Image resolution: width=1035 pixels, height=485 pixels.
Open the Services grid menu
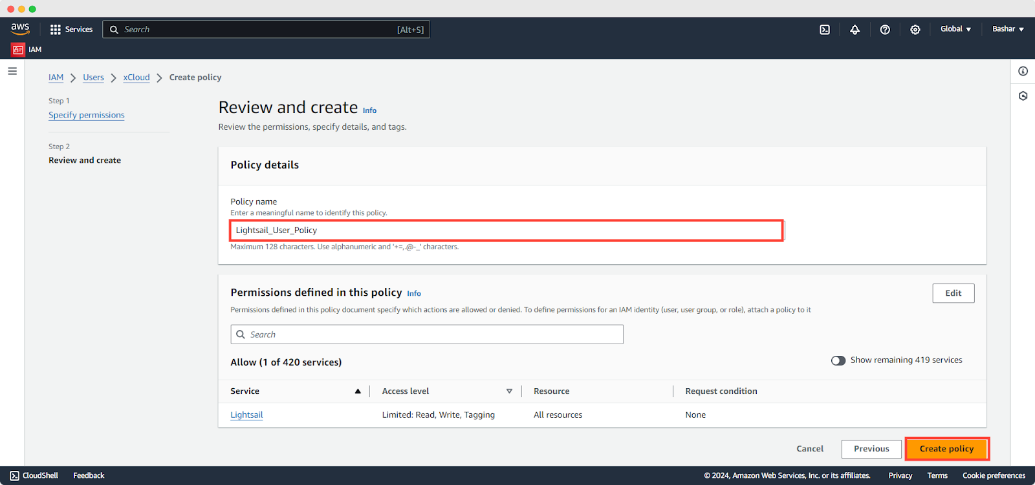click(x=56, y=30)
